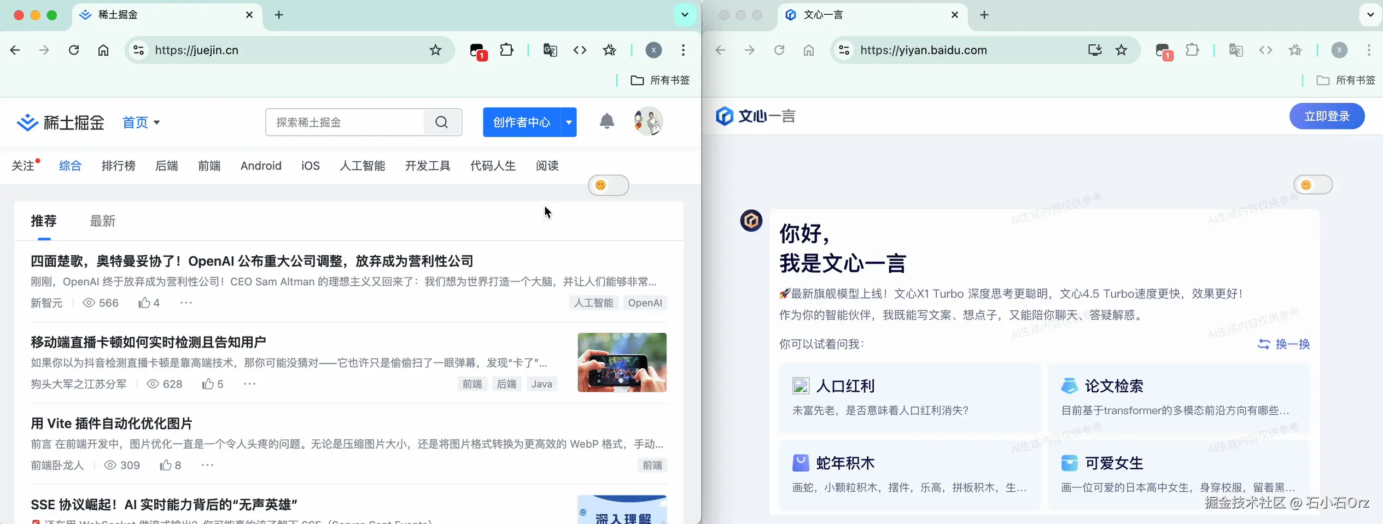Viewport: 1383px width, 524px height.
Task: Open more options for 狗头大军之江苏分军 article
Action: tap(249, 384)
